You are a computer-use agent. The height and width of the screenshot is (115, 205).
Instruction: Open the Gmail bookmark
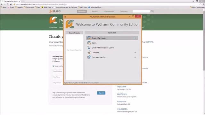[11, 7]
